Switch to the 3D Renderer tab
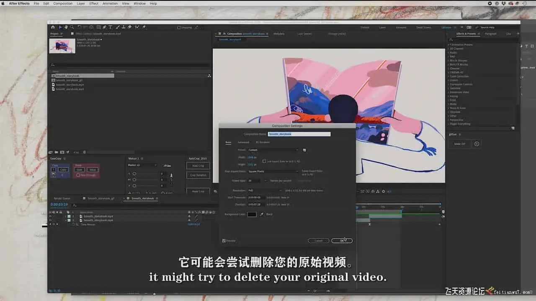This screenshot has height=301, width=536. coord(263,142)
